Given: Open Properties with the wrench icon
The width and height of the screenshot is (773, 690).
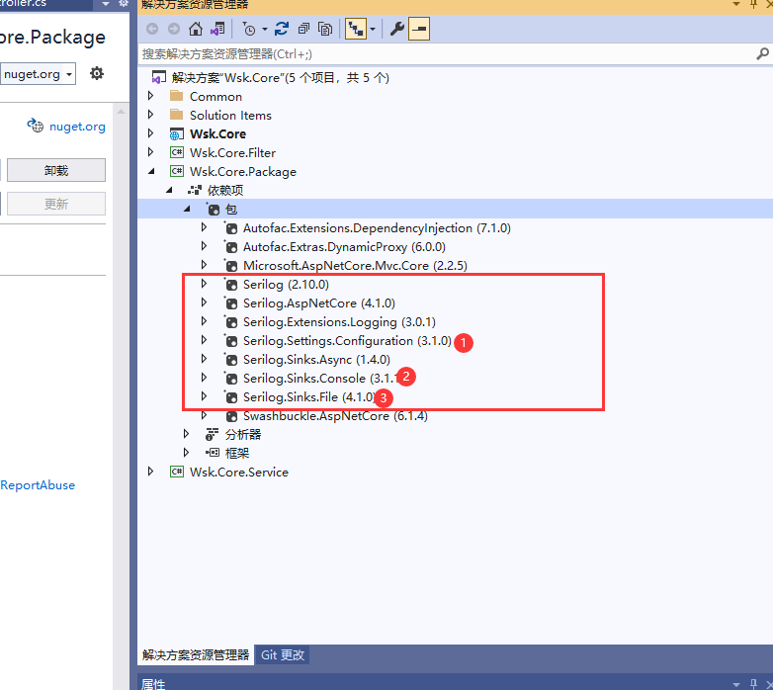Looking at the screenshot, I should tap(396, 29).
